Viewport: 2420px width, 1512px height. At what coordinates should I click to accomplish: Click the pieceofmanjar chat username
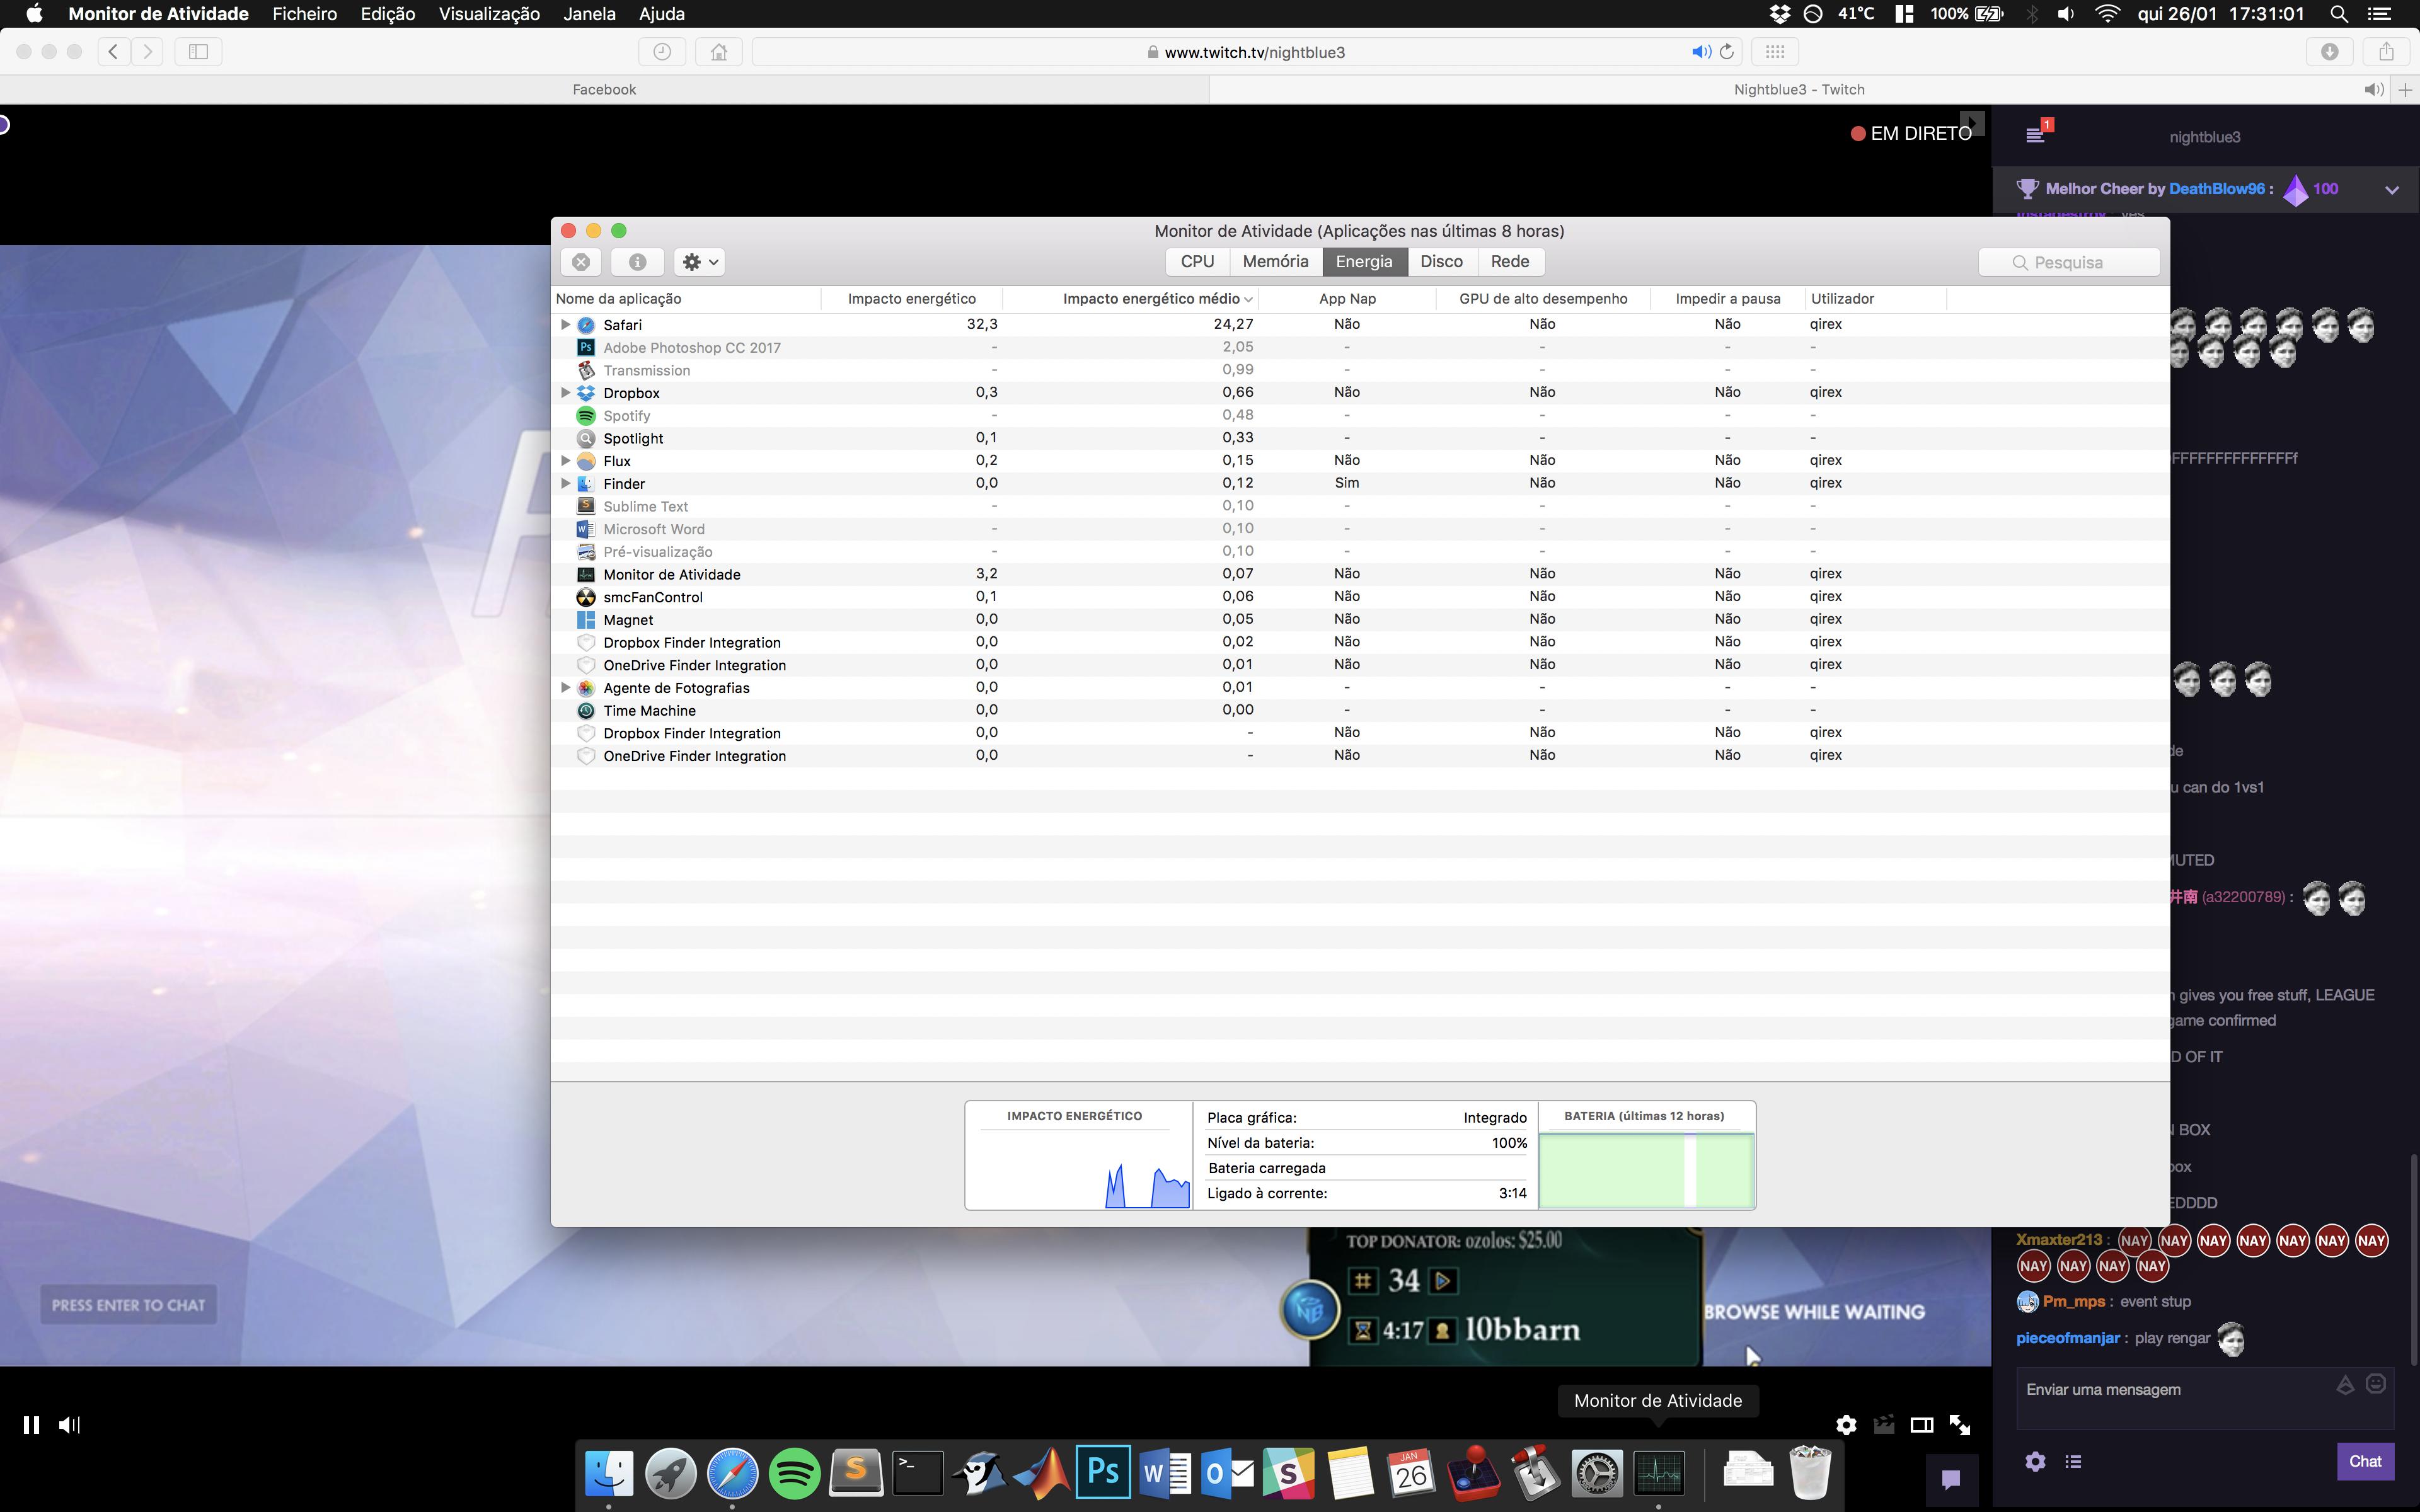2067,1338
